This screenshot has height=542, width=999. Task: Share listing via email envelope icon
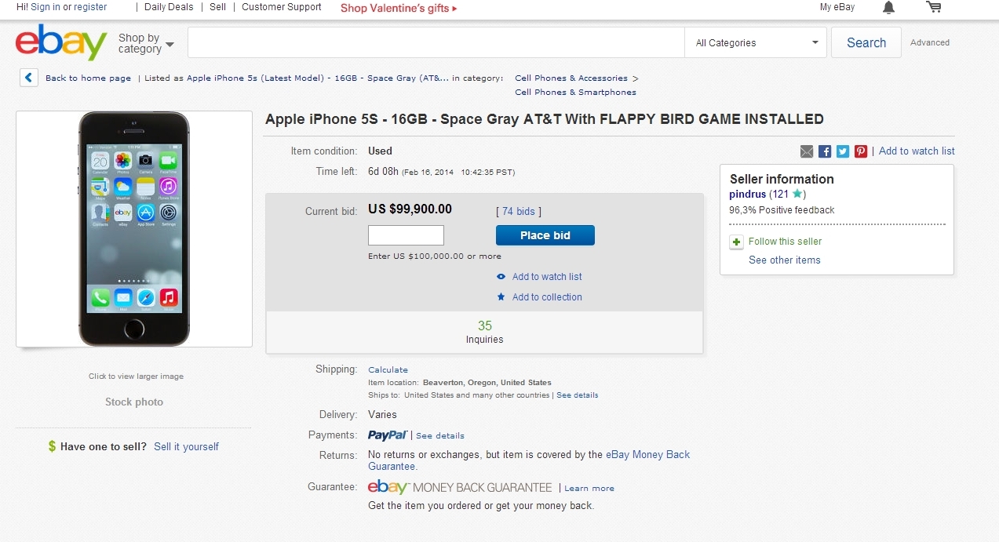tap(807, 151)
